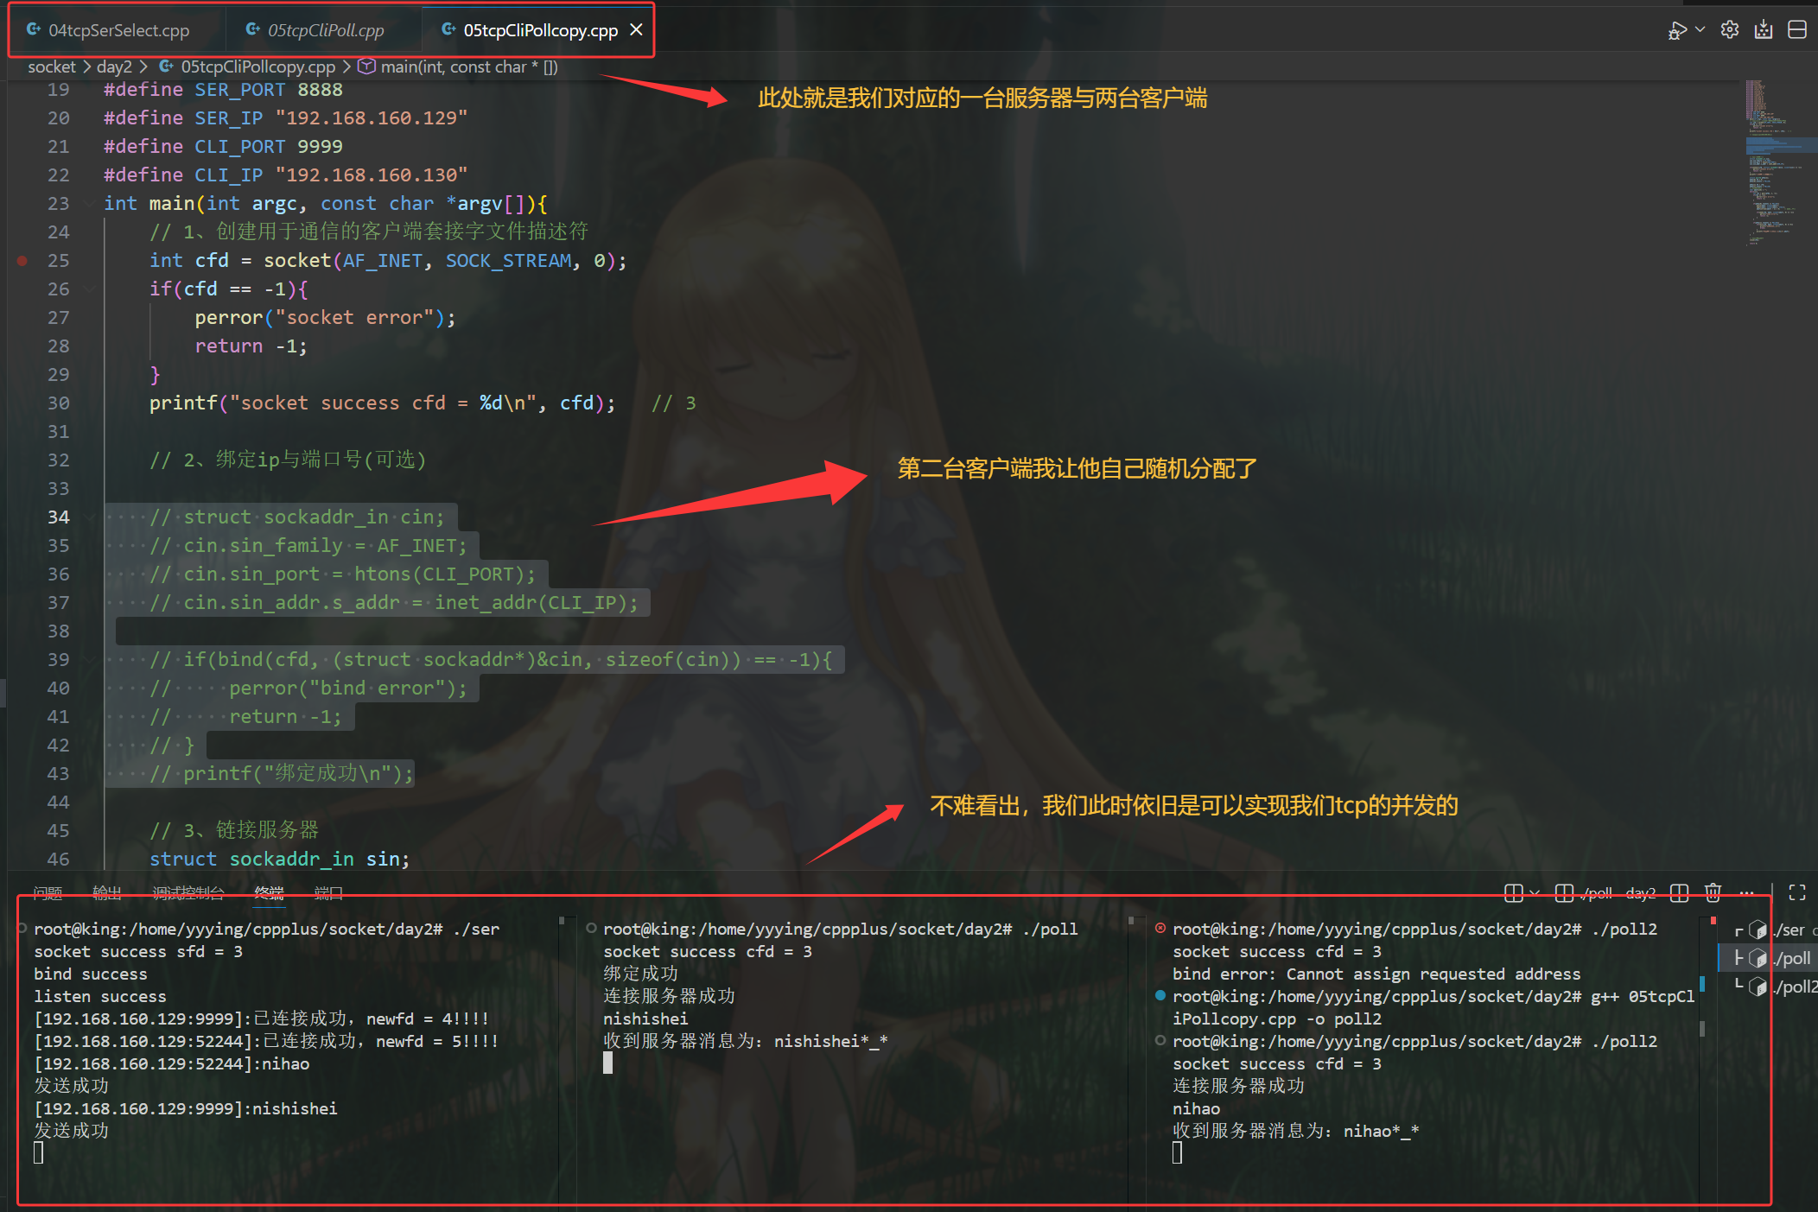
Task: Click the split terminal icon beside trash
Action: [1679, 892]
